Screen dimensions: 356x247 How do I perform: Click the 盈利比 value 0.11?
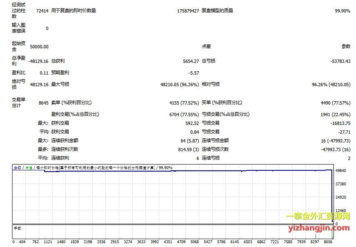[x=44, y=73]
